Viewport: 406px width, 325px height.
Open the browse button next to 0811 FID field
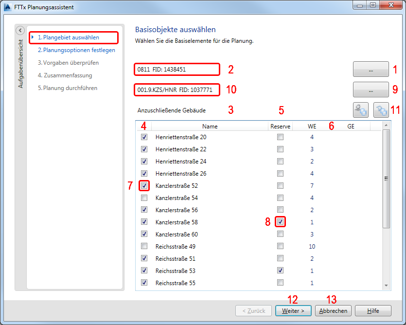point(371,70)
